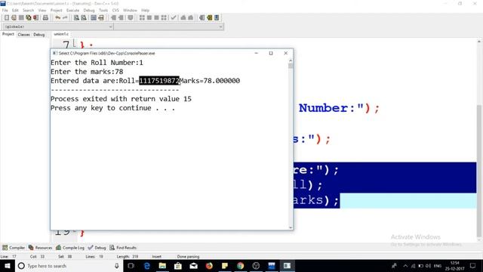
Task: Click the Syntax check checkmark icon
Action: [174, 18]
